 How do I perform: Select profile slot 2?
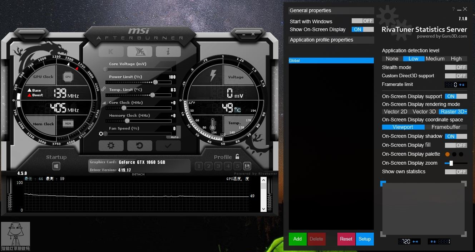209,166
